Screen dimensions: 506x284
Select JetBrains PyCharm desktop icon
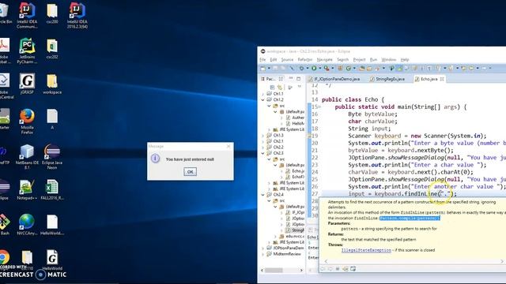27,50
